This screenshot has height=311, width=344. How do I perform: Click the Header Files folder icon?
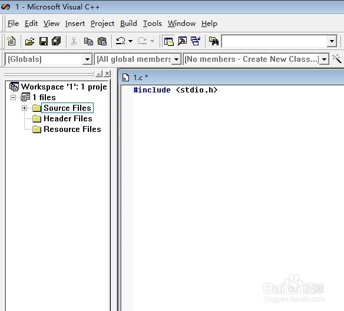(37, 118)
